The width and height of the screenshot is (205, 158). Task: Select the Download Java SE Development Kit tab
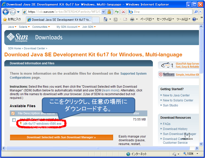[59, 20]
